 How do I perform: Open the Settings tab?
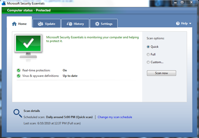point(104,23)
